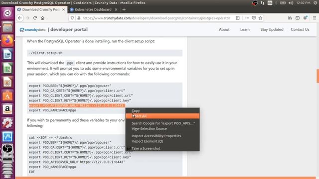Click the export PGO_NAMESPACE=pgo line in first block
Screen dimensions: 319x179
pos(52,110)
